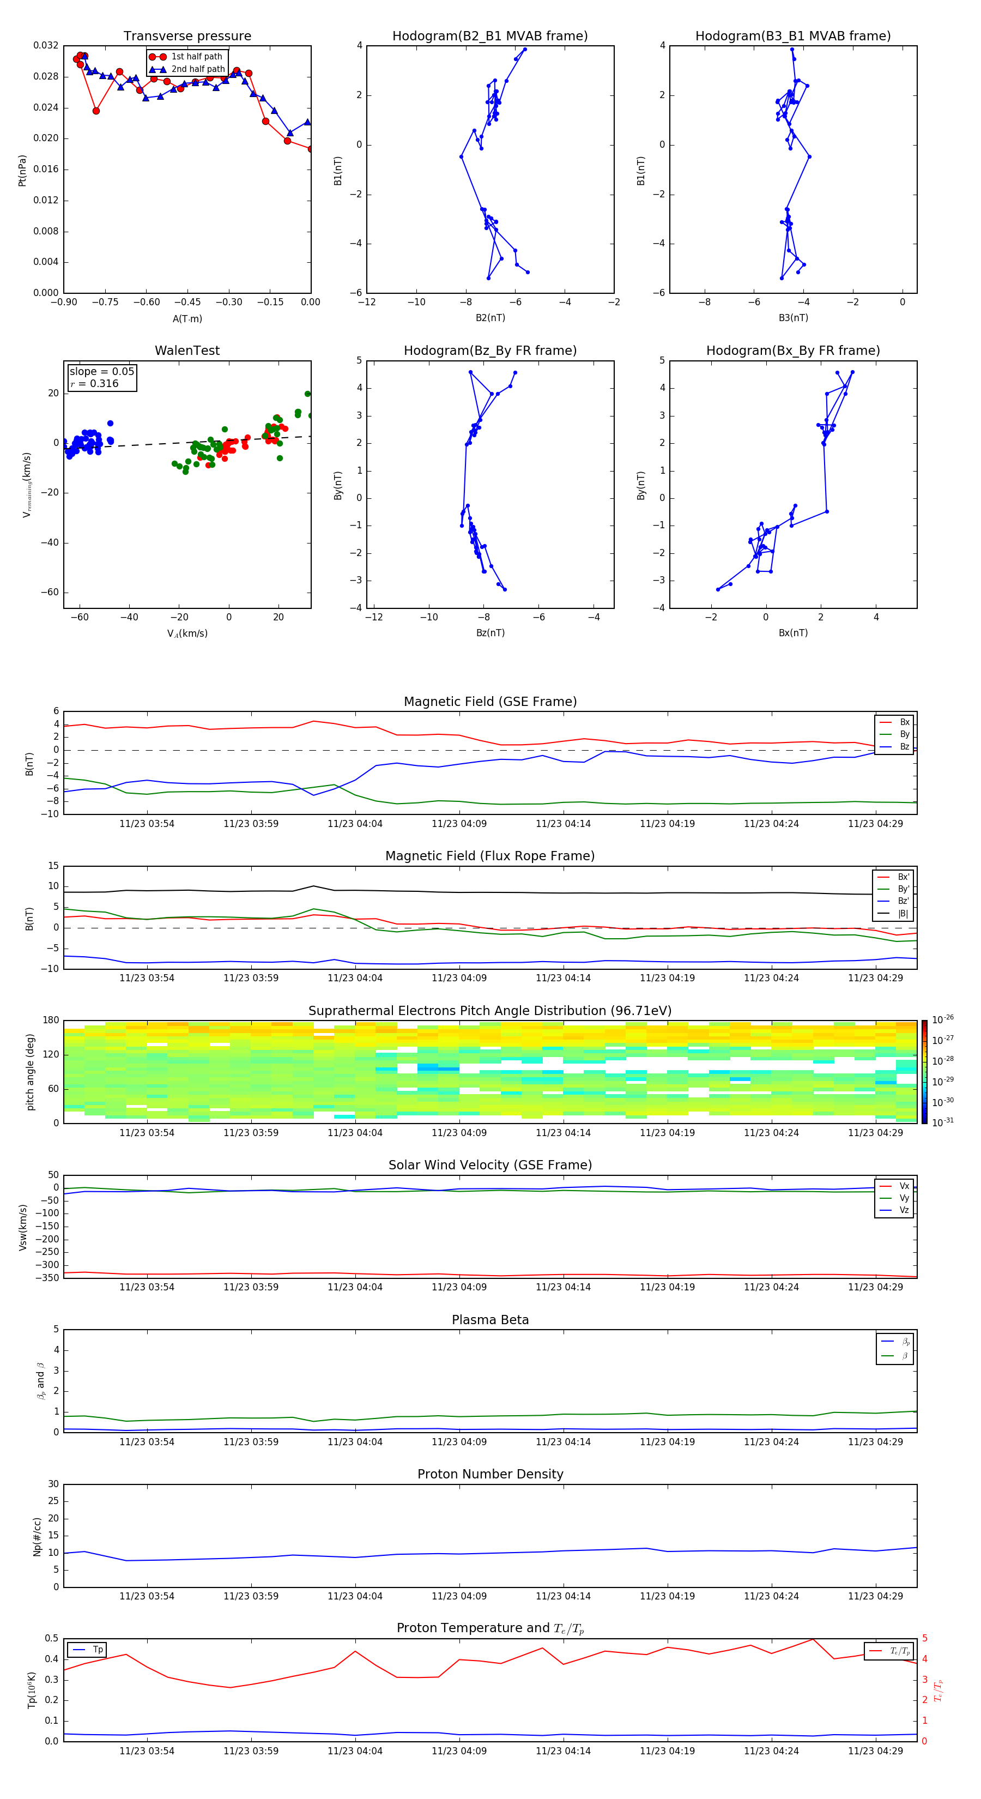The height and width of the screenshot is (1799, 981).
Task: Click the 'Magnetic Field (Flux Rope Frame)' title
Action: (490, 856)
